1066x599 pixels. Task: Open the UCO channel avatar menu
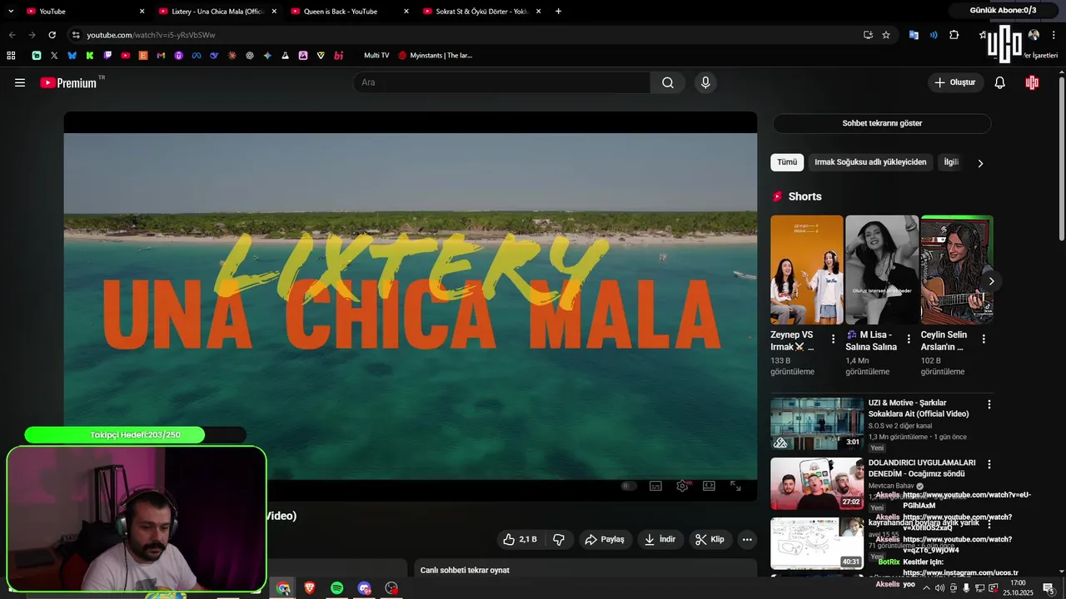[1032, 82]
